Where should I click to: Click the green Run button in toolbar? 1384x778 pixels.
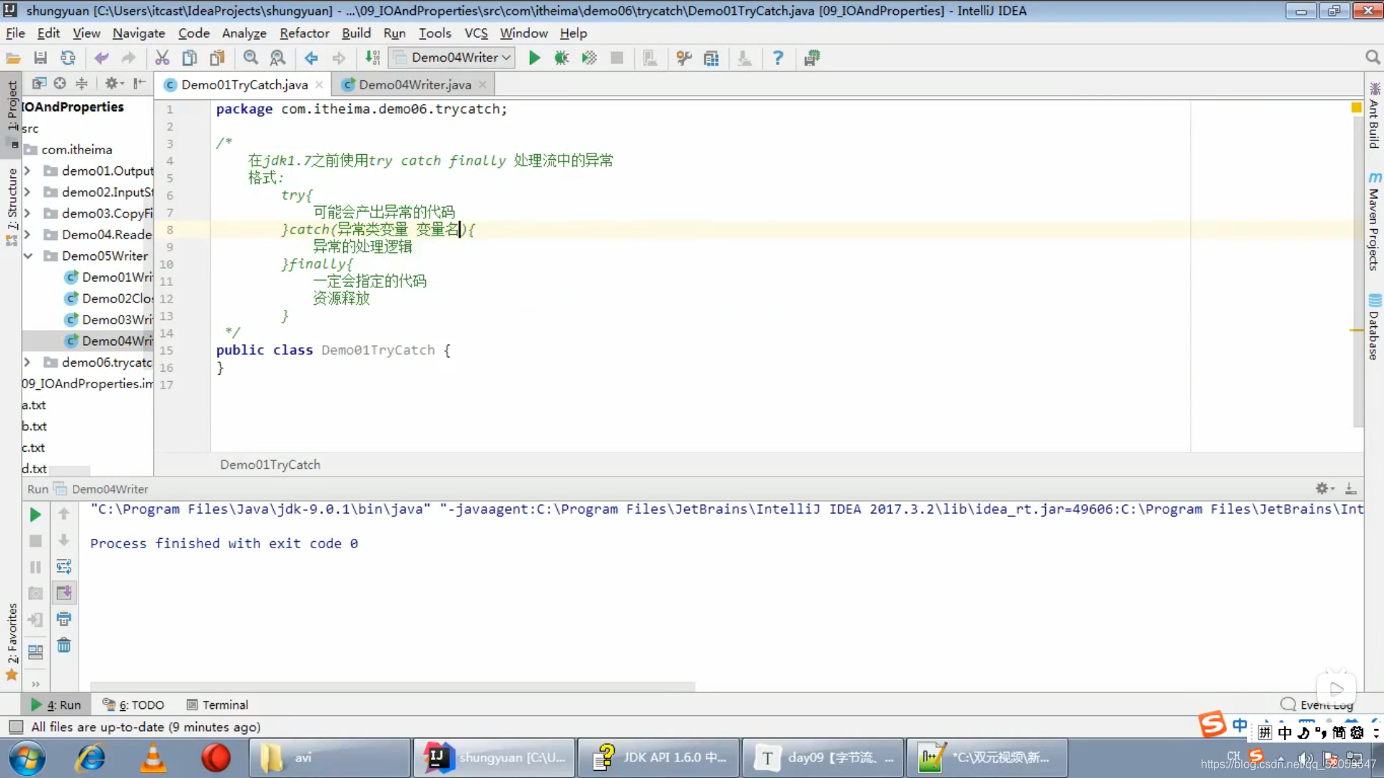534,58
